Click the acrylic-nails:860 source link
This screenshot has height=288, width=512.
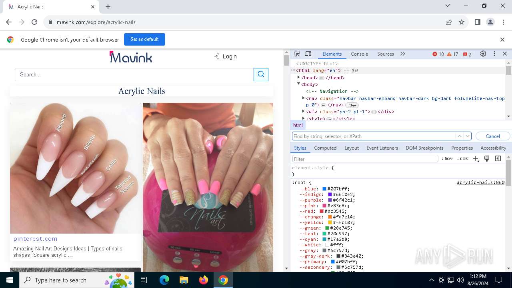pos(480,182)
